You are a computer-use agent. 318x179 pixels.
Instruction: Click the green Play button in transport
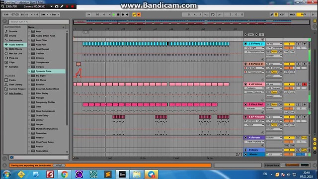click(x=114, y=14)
